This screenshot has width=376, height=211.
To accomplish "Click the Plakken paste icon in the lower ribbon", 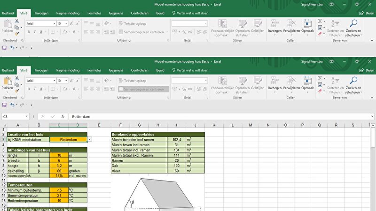I will pyautogui.click(x=7, y=82).
